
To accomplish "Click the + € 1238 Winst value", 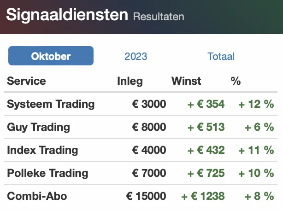I will [x=203, y=196].
